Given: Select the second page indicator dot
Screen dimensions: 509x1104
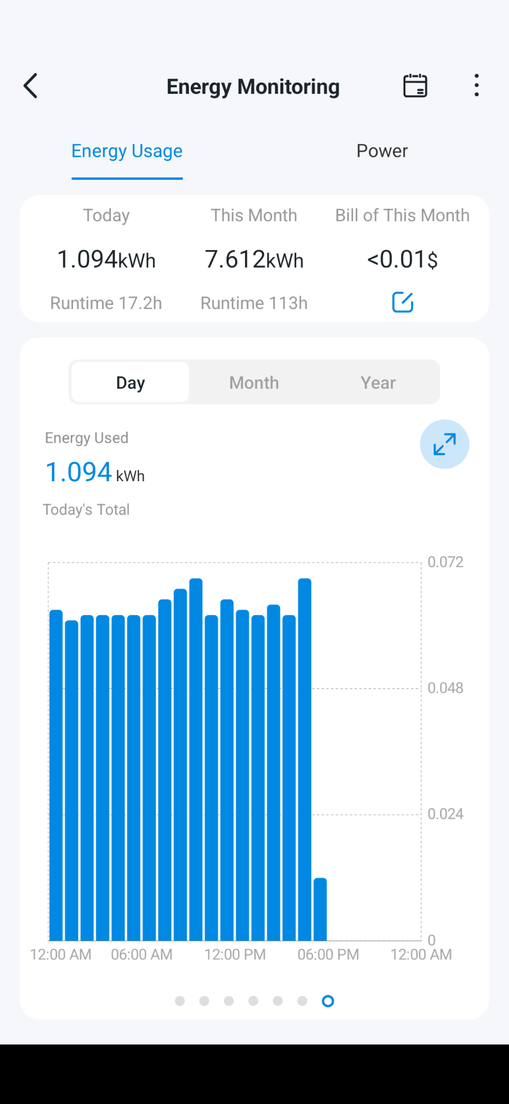Looking at the screenshot, I should (x=204, y=1001).
